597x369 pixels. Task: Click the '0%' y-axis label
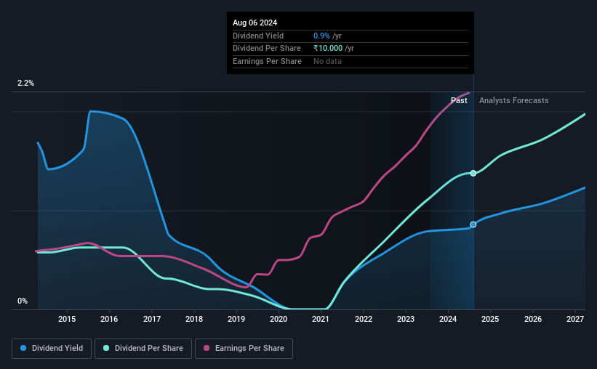click(23, 301)
